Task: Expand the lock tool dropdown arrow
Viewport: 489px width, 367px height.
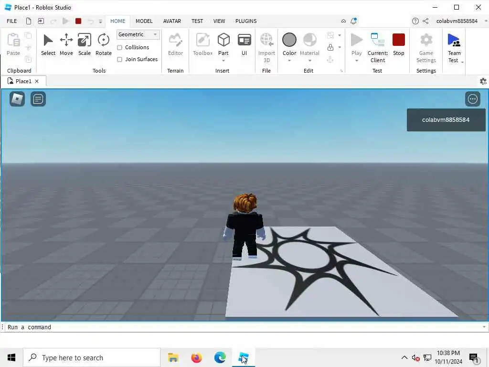Action: click(x=340, y=47)
